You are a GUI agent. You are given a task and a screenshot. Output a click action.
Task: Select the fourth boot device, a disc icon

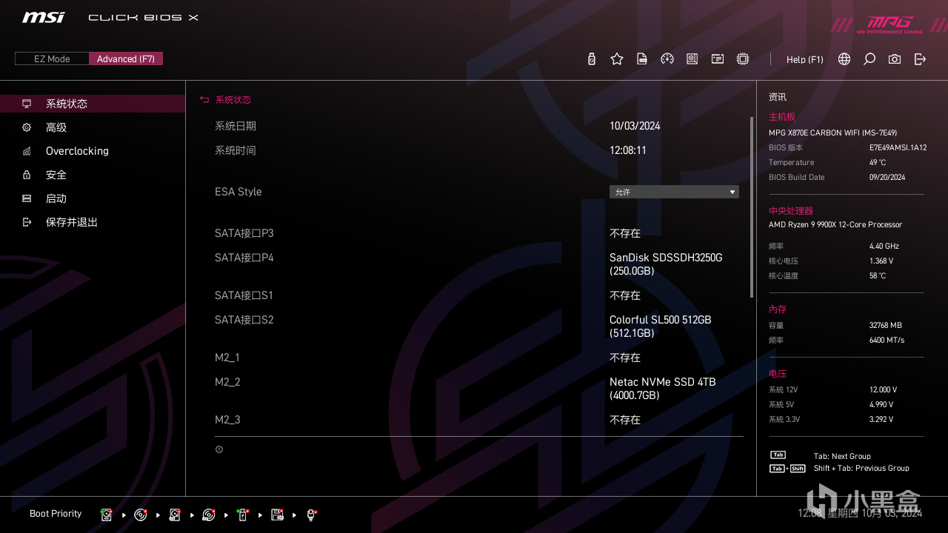[209, 514]
